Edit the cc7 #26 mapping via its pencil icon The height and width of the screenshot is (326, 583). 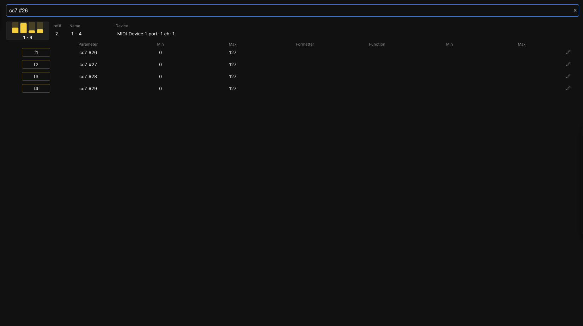568,52
